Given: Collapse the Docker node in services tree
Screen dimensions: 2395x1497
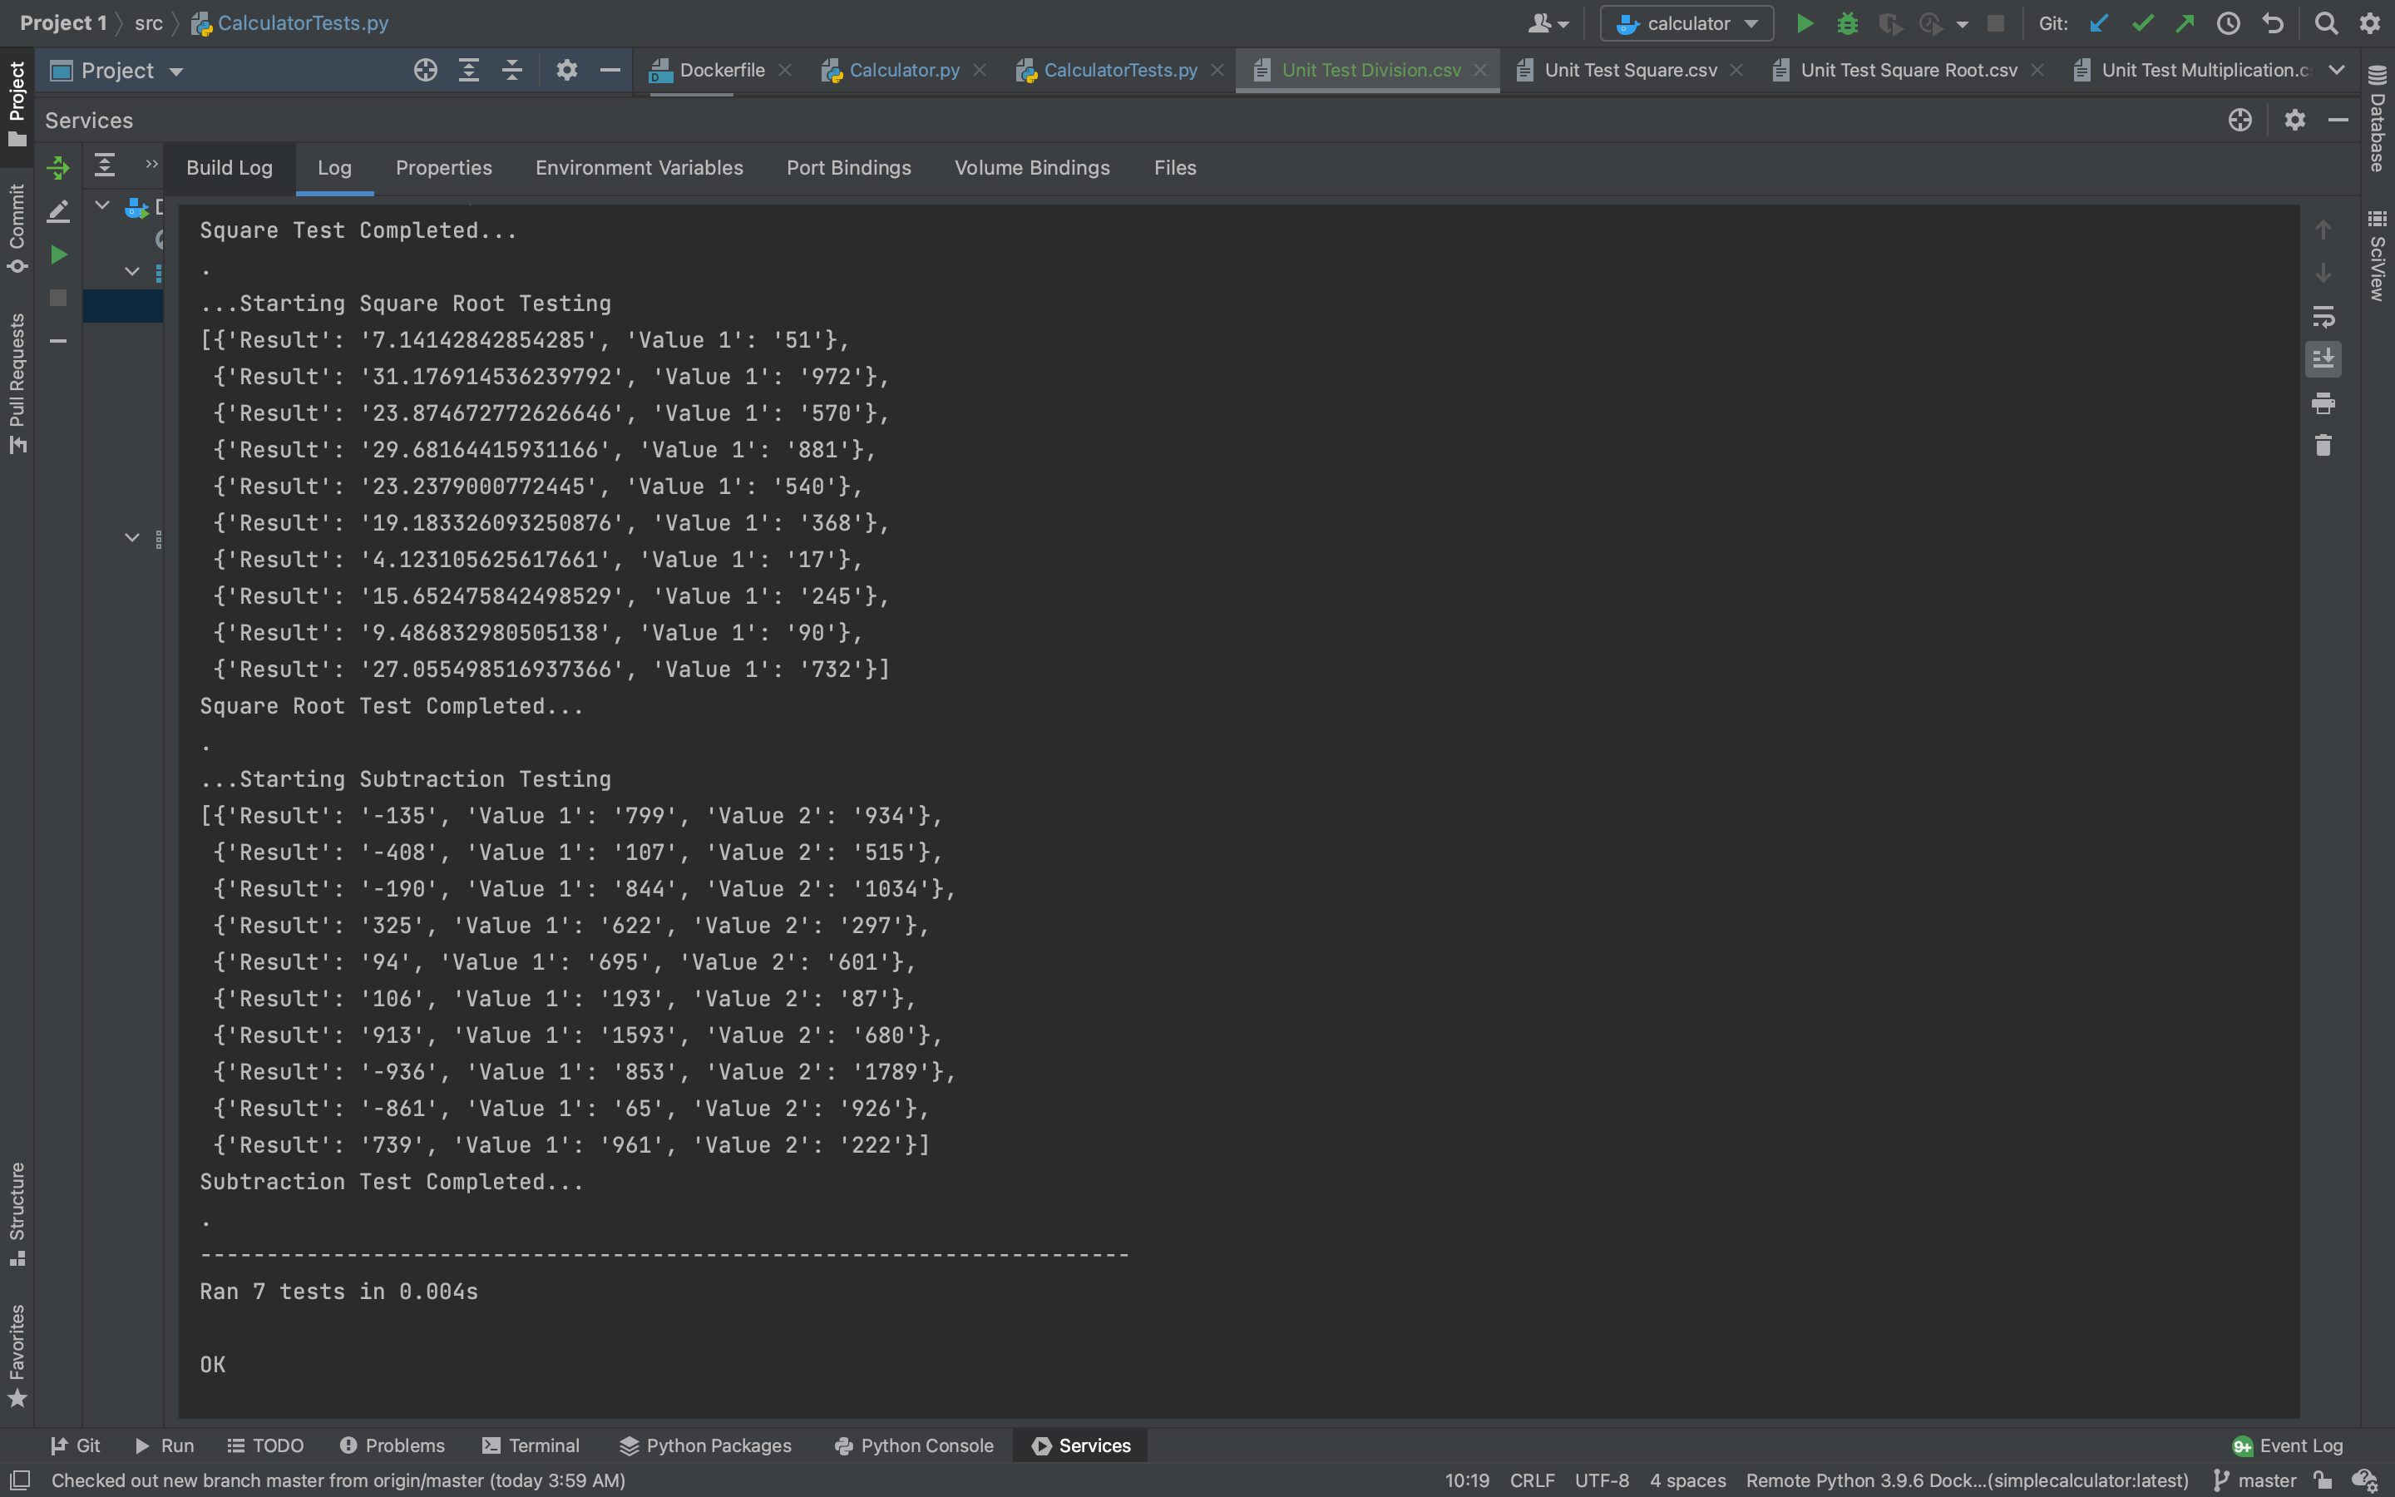Looking at the screenshot, I should tap(102, 206).
